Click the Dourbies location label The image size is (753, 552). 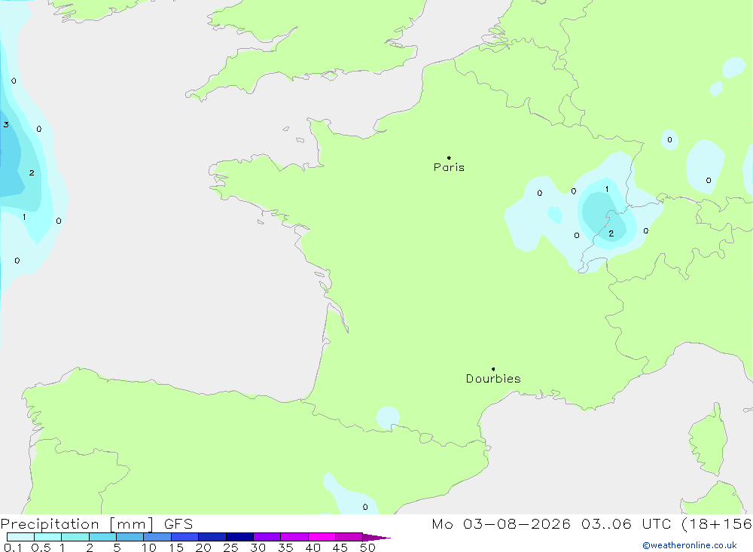493,379
